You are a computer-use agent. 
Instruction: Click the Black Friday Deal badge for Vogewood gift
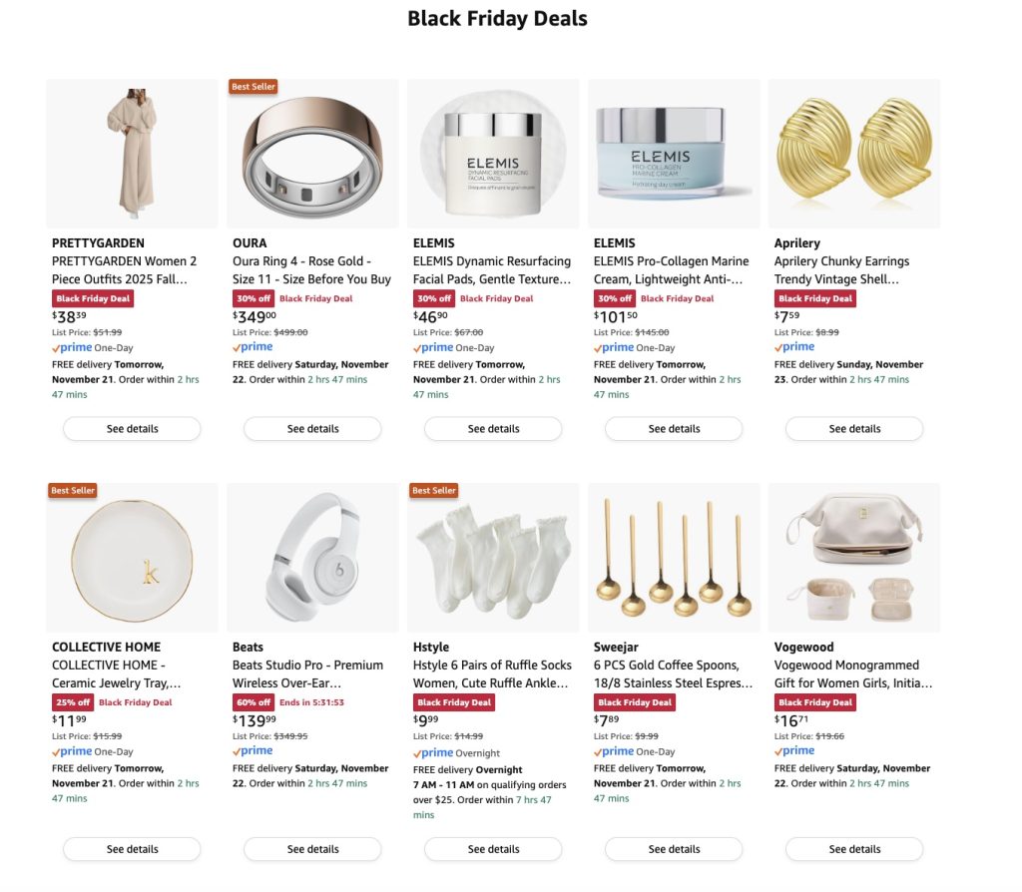(x=814, y=702)
